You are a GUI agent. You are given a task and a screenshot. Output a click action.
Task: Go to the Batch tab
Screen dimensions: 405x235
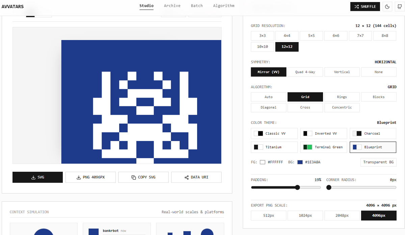coord(197,6)
